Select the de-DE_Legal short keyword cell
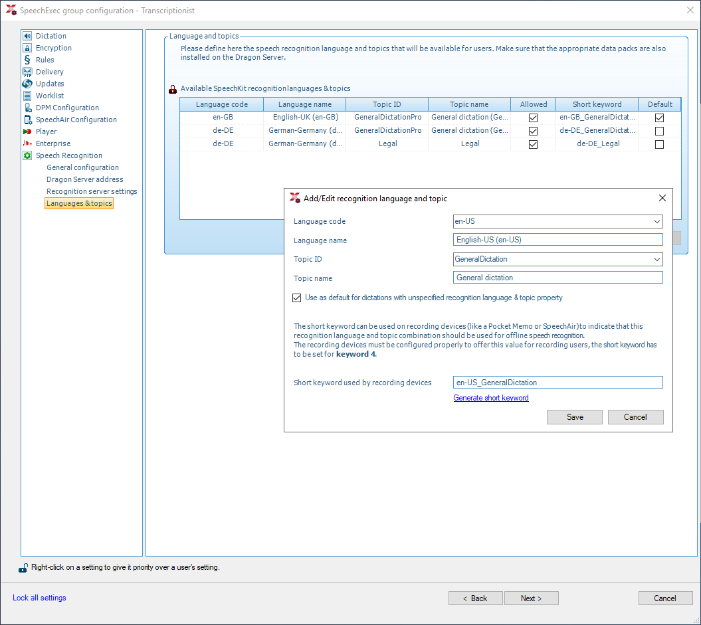Viewport: 701px width, 625px height. point(597,144)
